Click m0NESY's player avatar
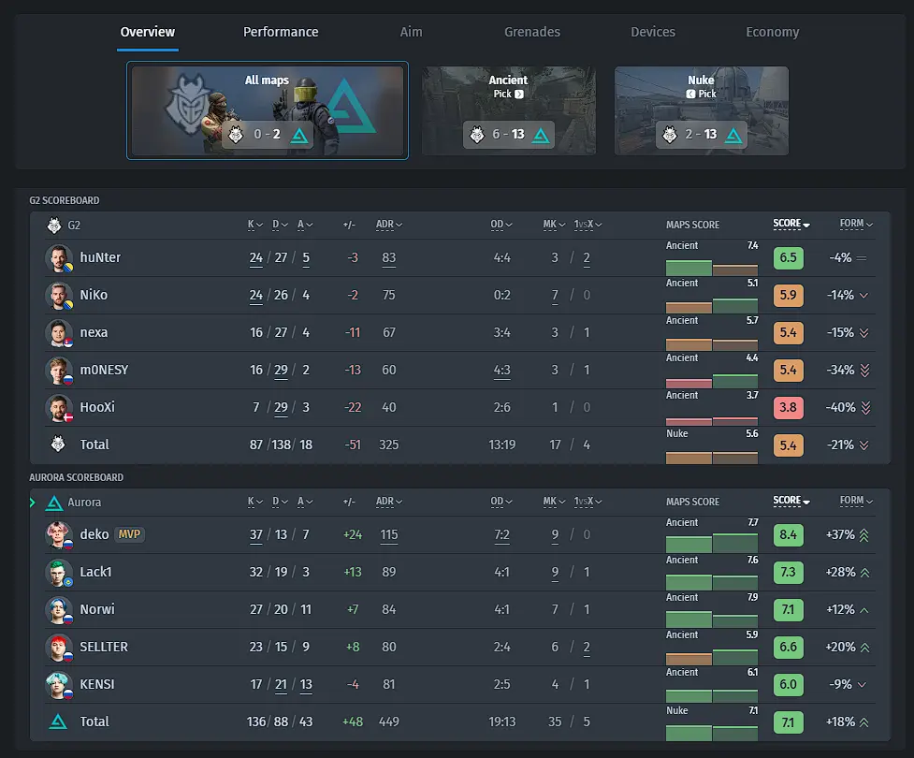This screenshot has height=758, width=914. (x=59, y=371)
